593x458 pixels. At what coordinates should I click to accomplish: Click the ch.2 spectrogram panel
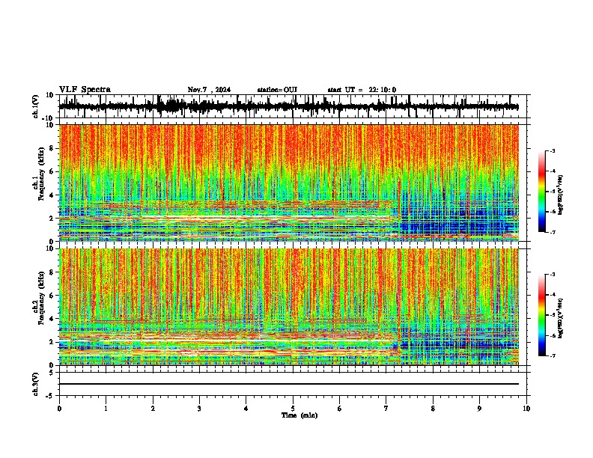[x=288, y=307]
